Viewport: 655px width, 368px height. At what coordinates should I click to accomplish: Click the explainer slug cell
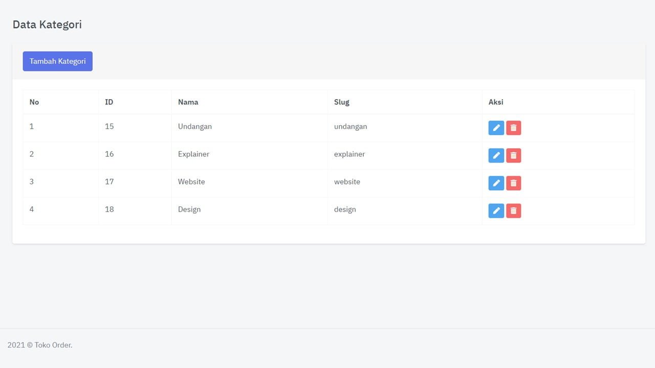click(350, 154)
